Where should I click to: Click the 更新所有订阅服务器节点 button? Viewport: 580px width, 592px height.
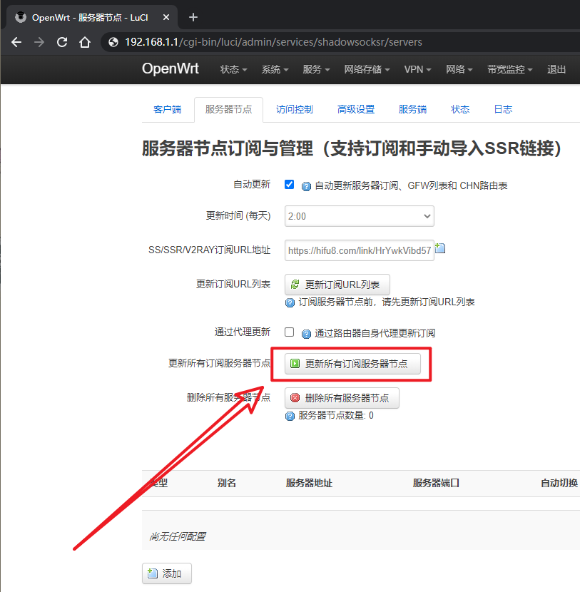pos(352,364)
